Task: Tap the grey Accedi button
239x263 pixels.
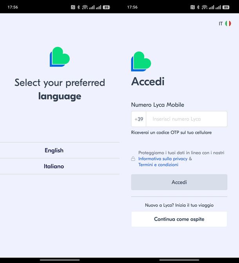Action: 179,182
